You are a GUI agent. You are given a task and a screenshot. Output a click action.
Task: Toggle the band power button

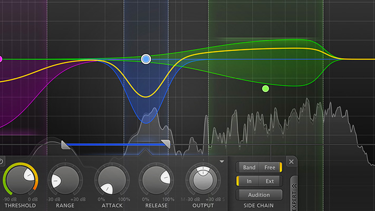click(2, 161)
